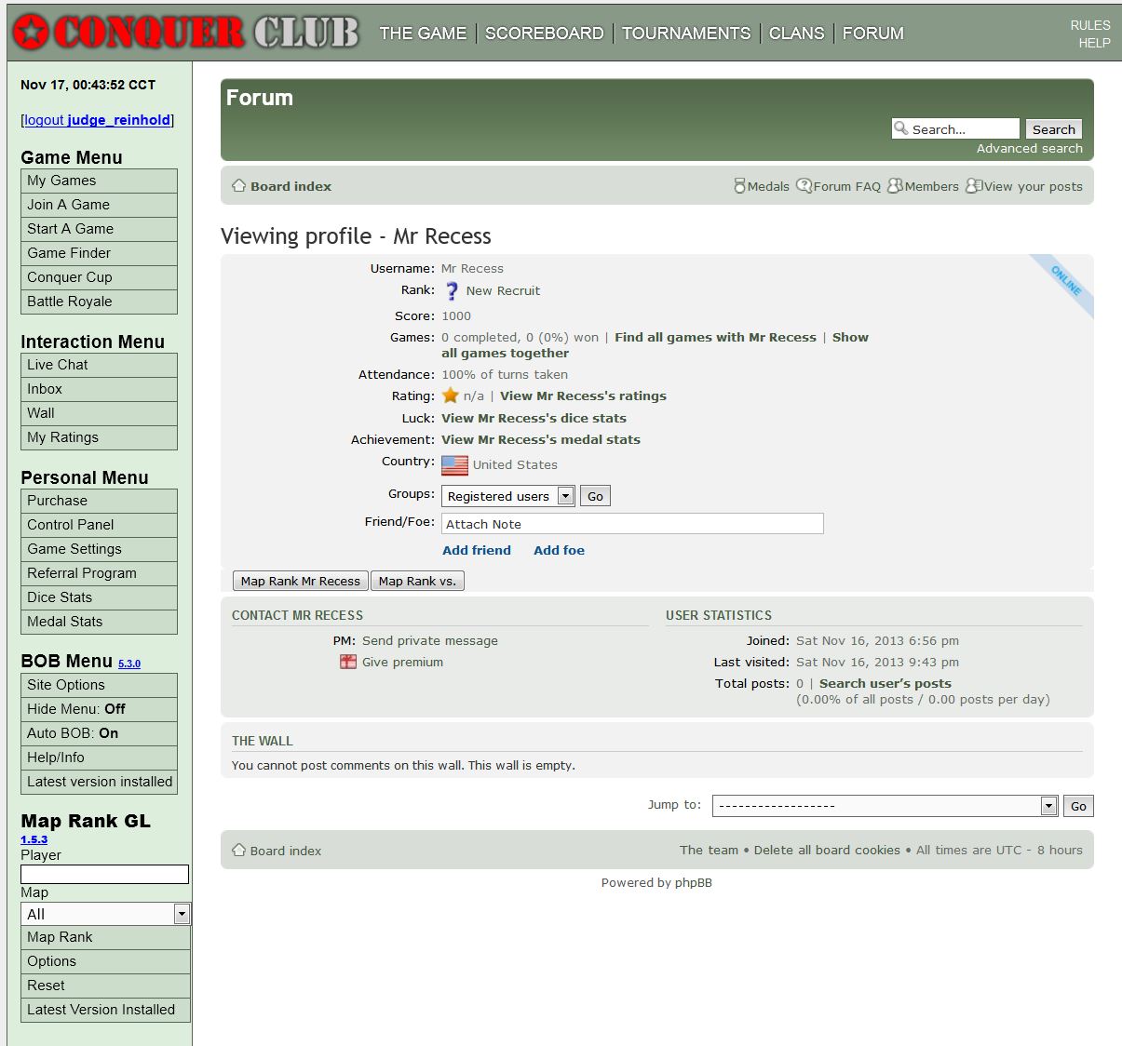Image resolution: width=1122 pixels, height=1046 pixels.
Task: Click the Board index home icon
Action: 239,186
